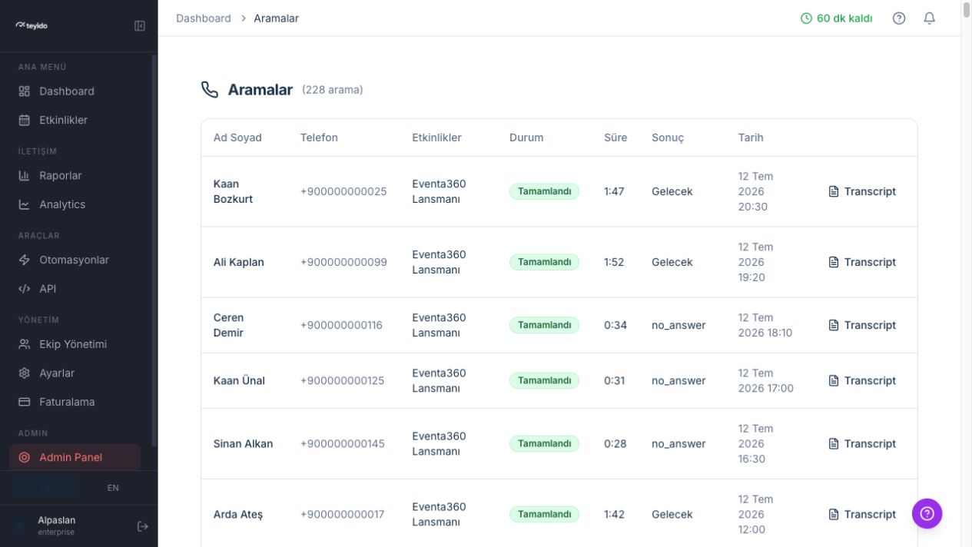
Task: Switch language to TR
Action: coord(45,488)
